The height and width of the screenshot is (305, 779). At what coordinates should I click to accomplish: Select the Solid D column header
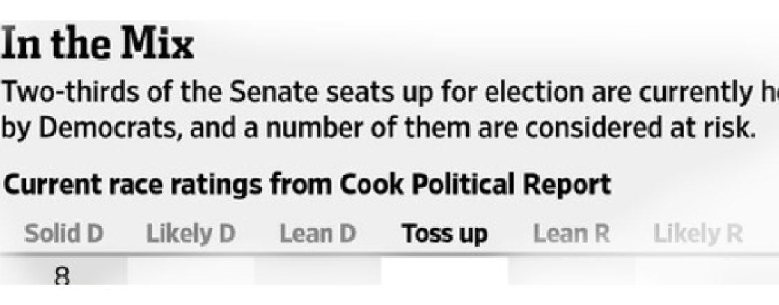click(63, 233)
